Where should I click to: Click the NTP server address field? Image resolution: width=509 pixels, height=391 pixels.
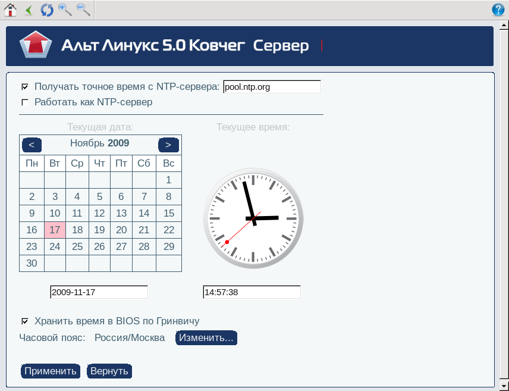tap(272, 87)
